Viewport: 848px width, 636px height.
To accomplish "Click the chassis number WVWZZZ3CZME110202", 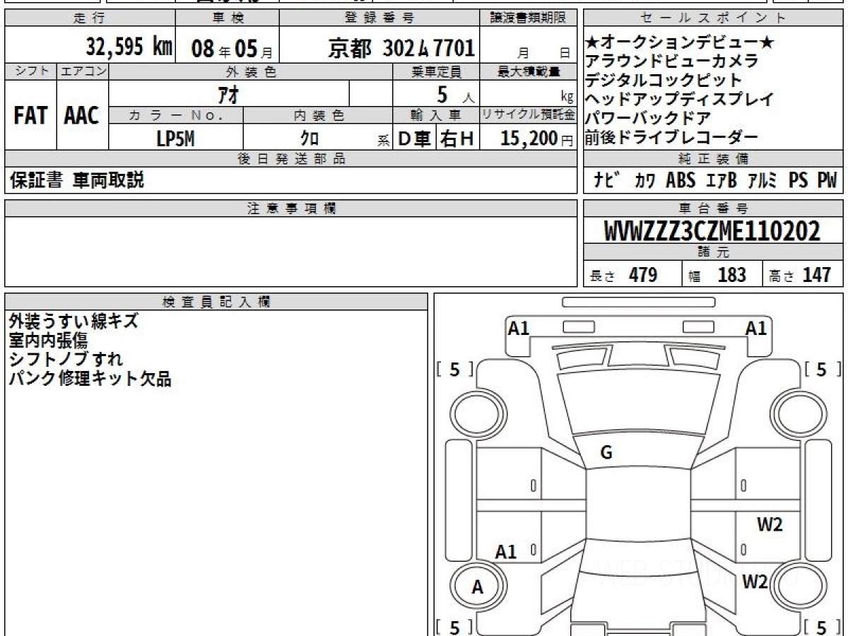I will click(712, 231).
